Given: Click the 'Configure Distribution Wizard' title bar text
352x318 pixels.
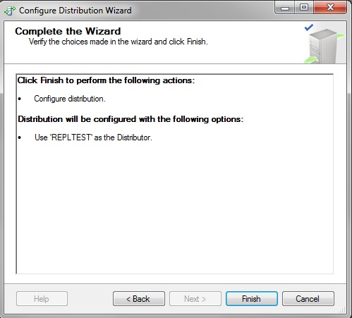Looking at the screenshot, I should click(75, 11).
